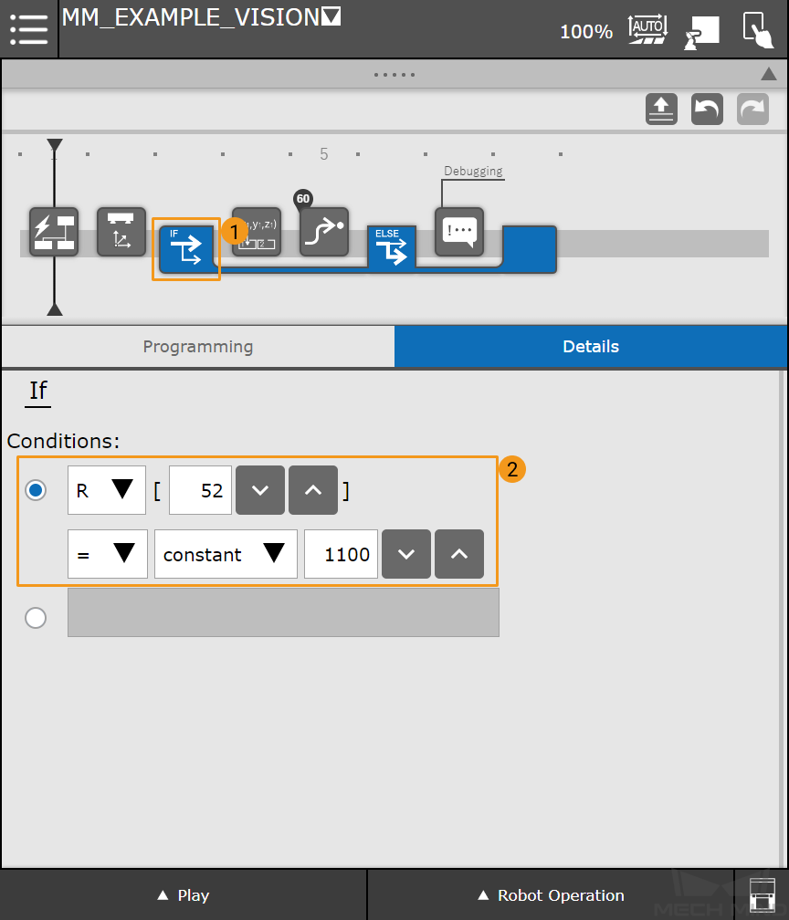Select the Debugging message block

tap(459, 232)
